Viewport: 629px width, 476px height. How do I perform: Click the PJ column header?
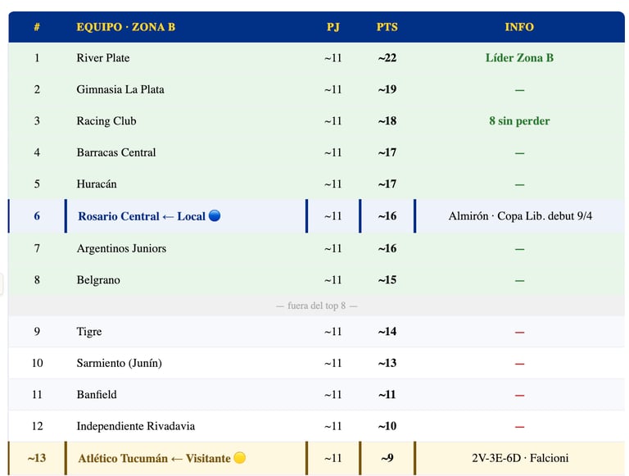point(333,27)
